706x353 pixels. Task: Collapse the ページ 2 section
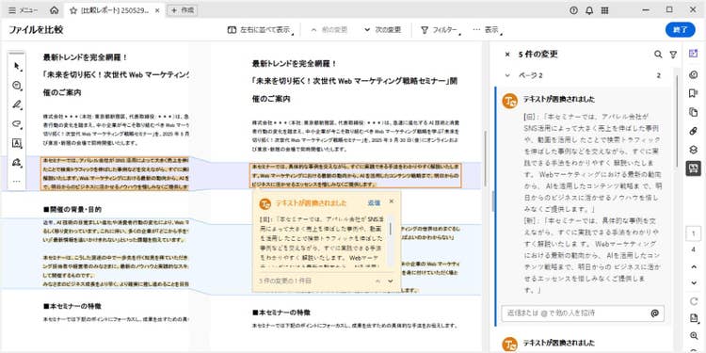click(508, 75)
